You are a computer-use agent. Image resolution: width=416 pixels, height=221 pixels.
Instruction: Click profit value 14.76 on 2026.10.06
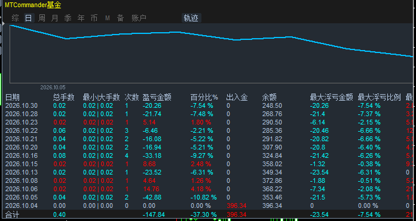(151, 189)
